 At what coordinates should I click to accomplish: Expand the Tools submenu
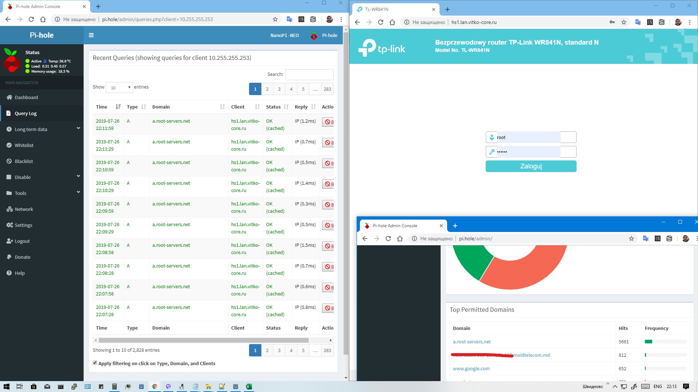click(42, 193)
